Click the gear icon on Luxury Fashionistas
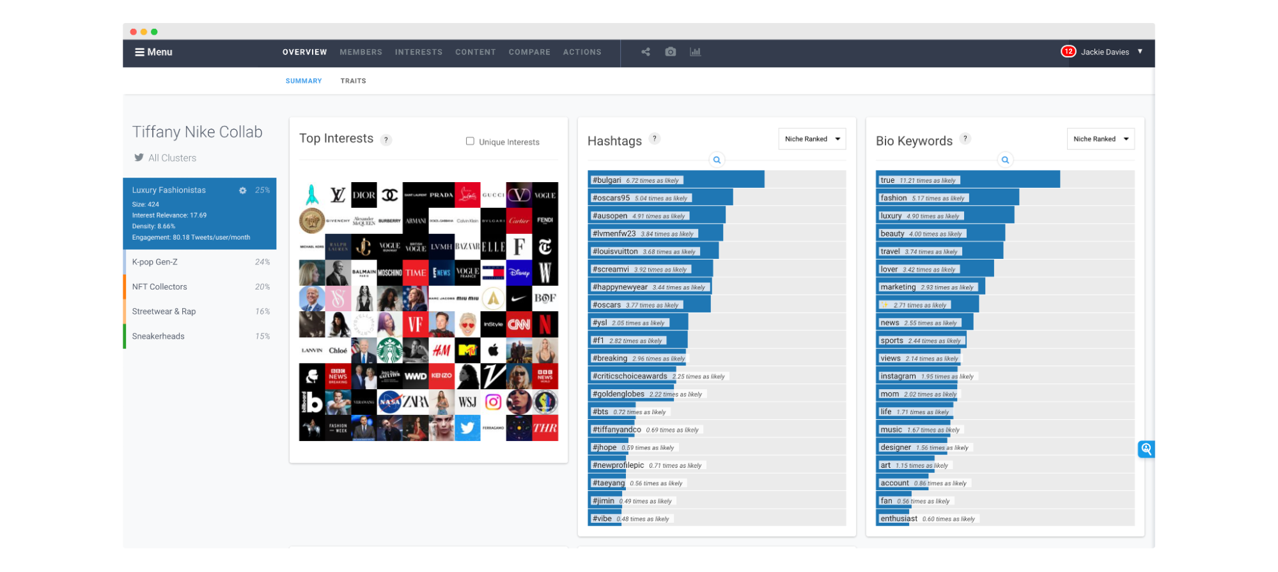This screenshot has width=1278, height=572. (x=243, y=190)
